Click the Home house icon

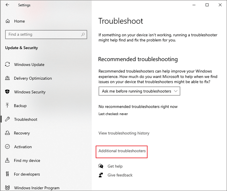8,21
